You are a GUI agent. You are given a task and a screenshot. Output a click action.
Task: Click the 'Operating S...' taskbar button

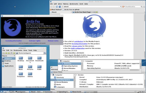click(x=63, y=92)
